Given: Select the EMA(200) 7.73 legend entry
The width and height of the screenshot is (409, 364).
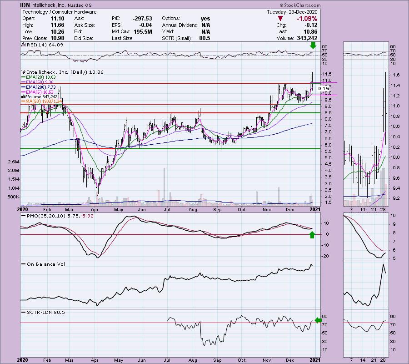Looking at the screenshot, I should click(39, 87).
